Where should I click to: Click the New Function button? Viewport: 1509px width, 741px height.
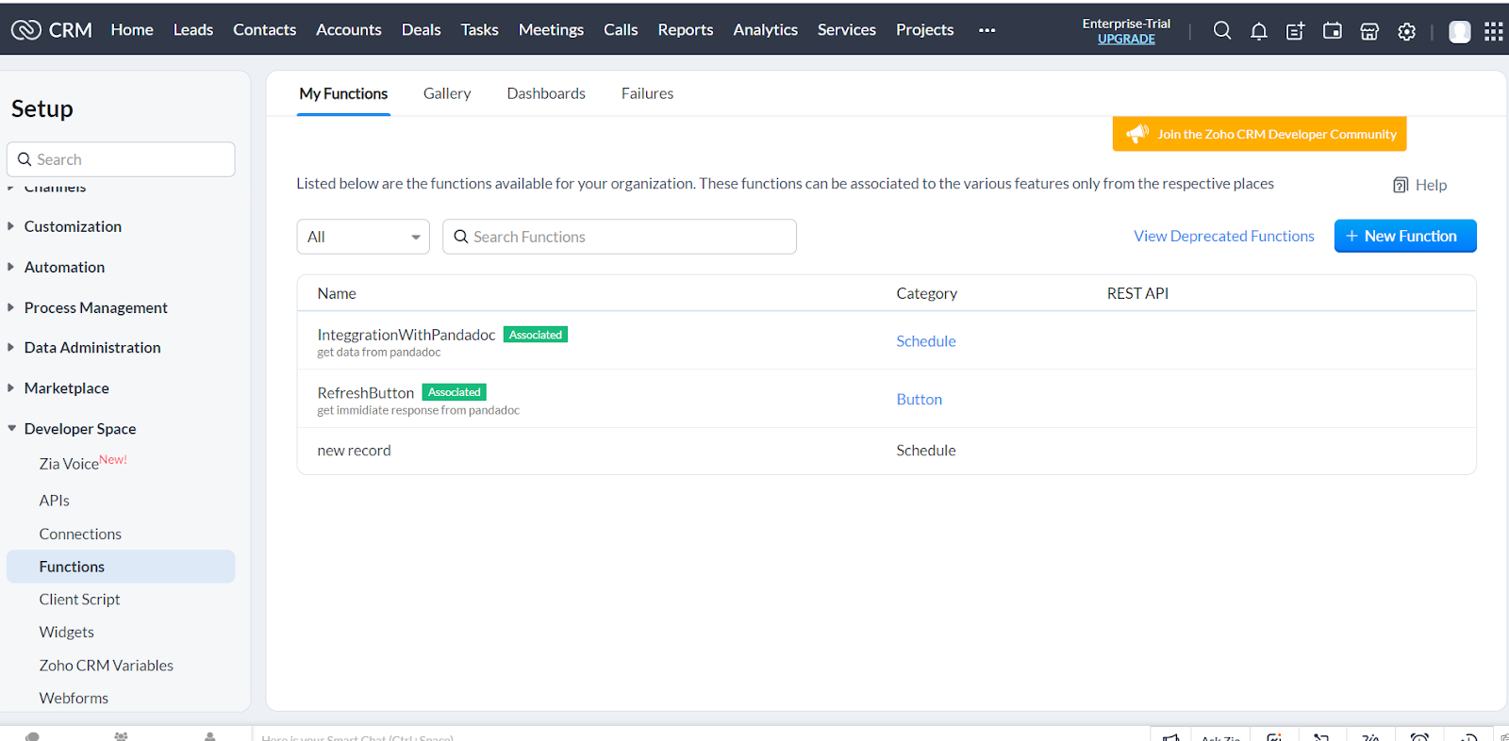click(x=1405, y=236)
